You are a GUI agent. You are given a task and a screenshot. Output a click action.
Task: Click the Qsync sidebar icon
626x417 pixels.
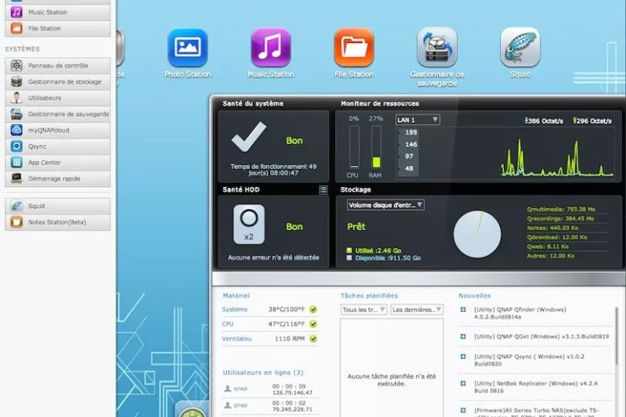[x=16, y=146]
